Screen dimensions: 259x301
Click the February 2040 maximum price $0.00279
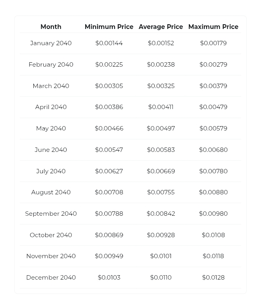coord(213,65)
